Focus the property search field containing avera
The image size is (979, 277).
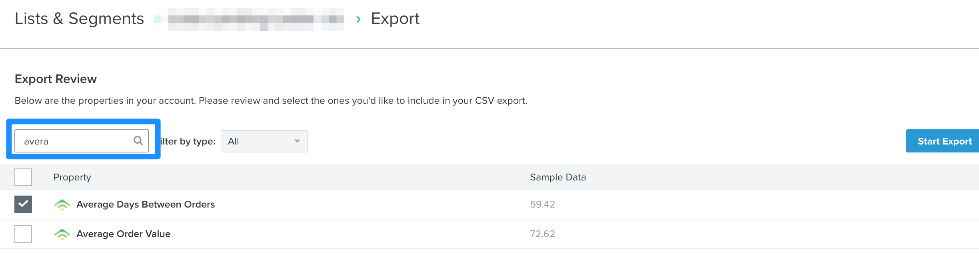point(82,141)
